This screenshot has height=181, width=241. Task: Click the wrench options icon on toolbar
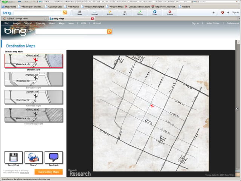(x=228, y=12)
